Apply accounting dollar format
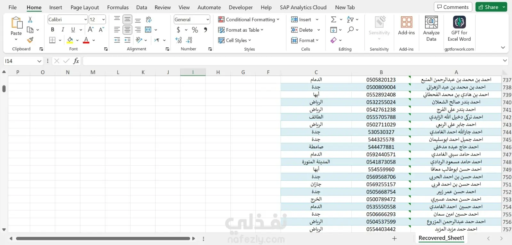Viewport: 512px width, 245px height. tap(178, 30)
